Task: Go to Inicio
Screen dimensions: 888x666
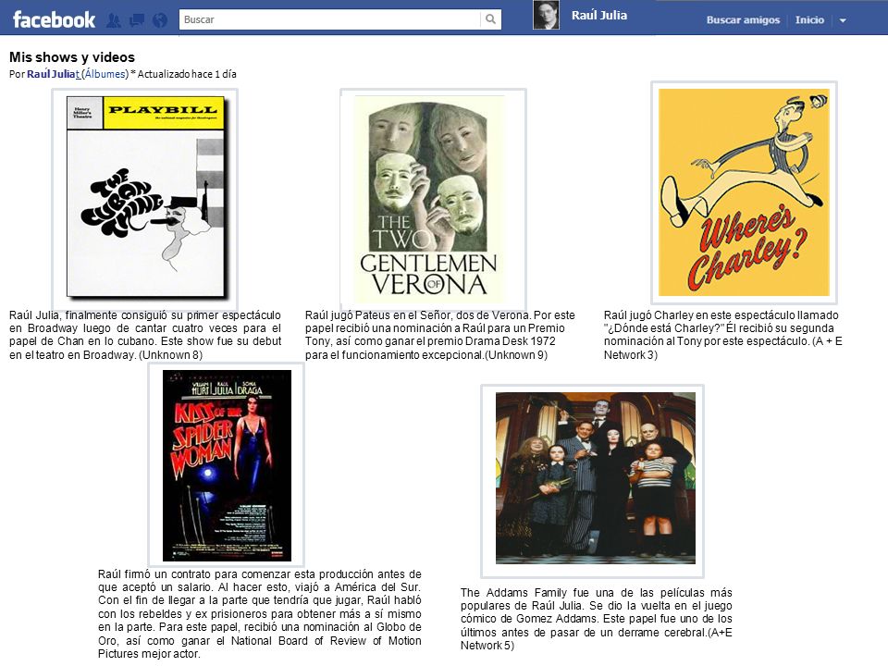Action: pyautogui.click(x=809, y=19)
